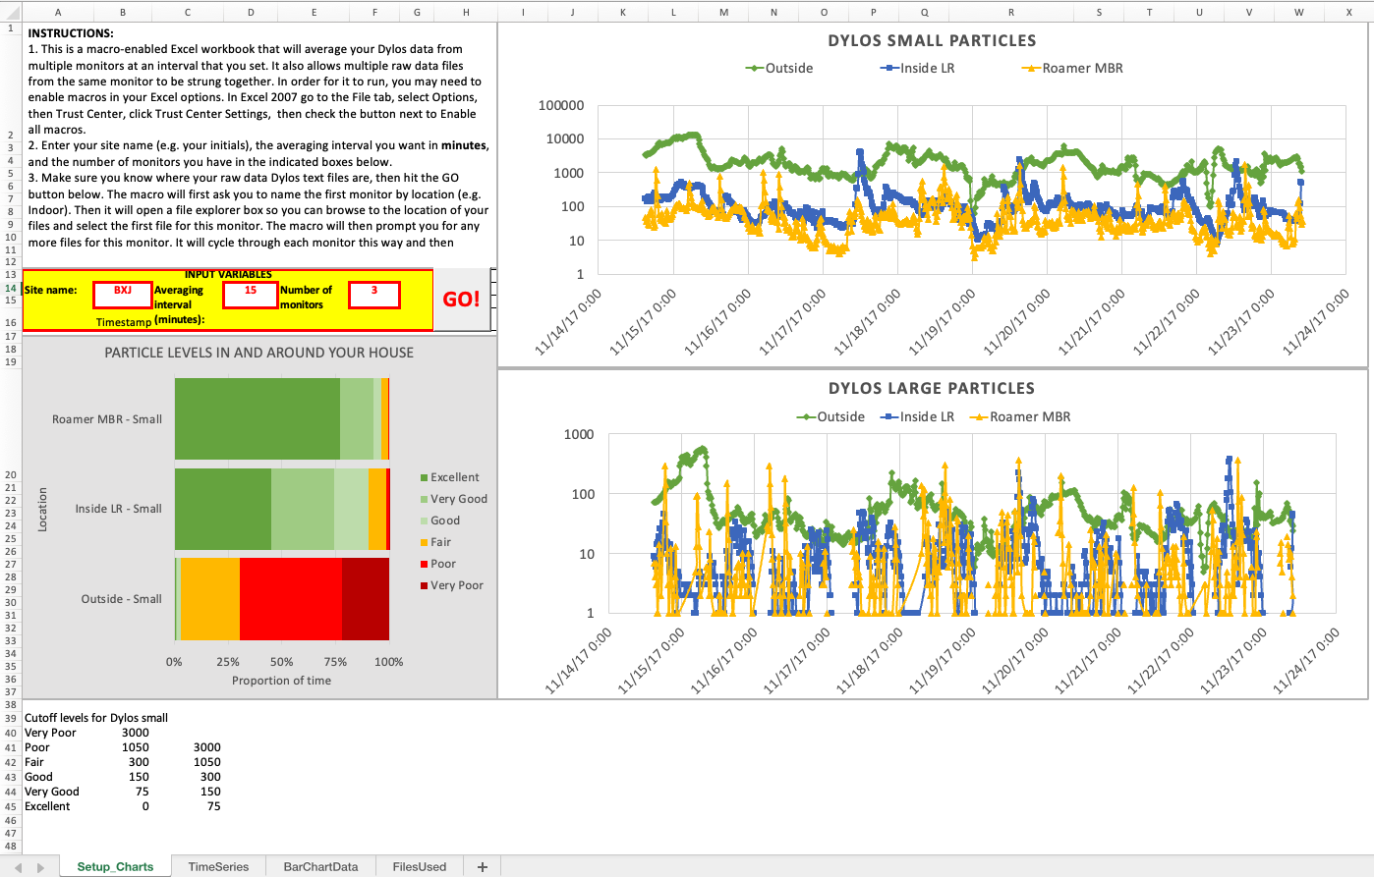Select the Poor legend entry
Screen dimensions: 1374x877
(437, 564)
